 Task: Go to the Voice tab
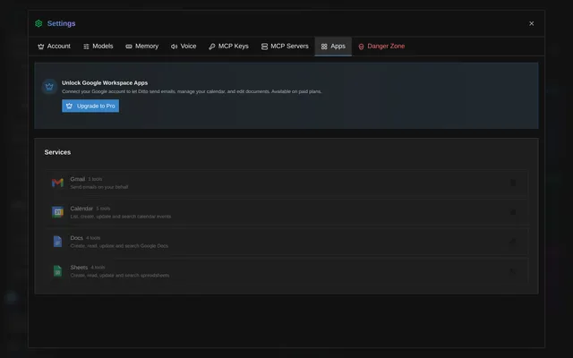[184, 47]
